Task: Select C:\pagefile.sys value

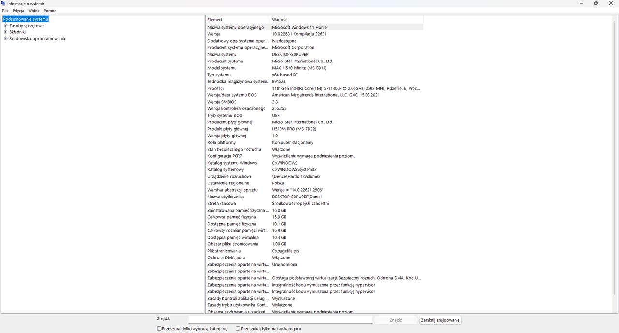Action: (x=286, y=251)
